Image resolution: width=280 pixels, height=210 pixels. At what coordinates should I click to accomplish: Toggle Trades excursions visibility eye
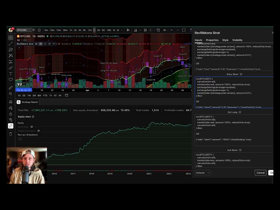coord(38,130)
